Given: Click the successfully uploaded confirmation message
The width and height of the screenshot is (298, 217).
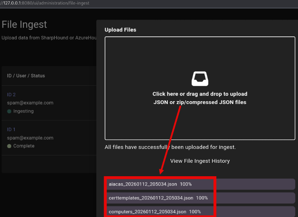Looking at the screenshot, I should point(170,147).
